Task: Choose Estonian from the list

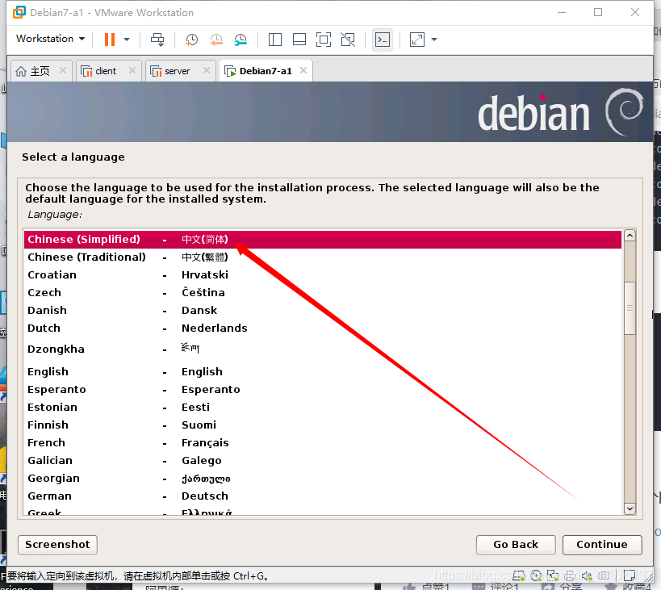Action: 323,407
